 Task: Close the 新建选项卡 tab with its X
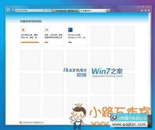point(105,11)
